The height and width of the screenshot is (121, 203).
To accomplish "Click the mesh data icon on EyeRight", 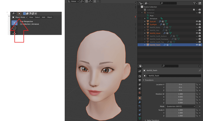I will click(x=167, y=24).
